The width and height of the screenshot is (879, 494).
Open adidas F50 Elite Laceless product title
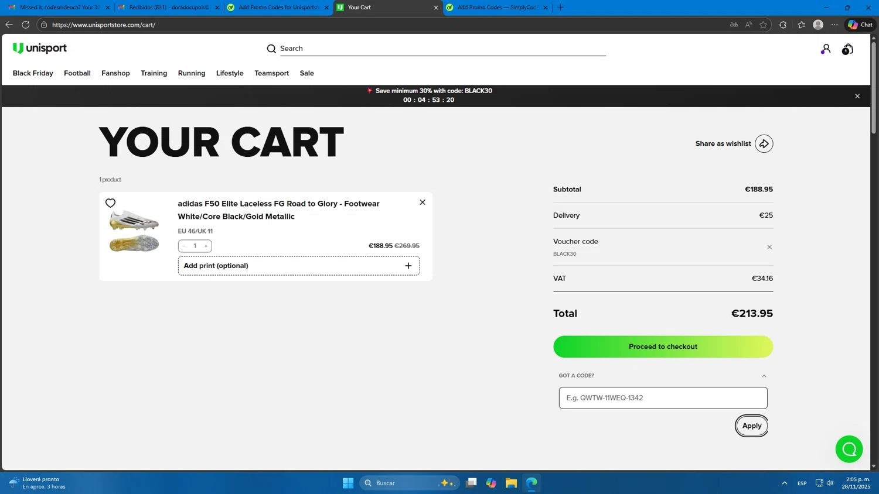click(279, 210)
